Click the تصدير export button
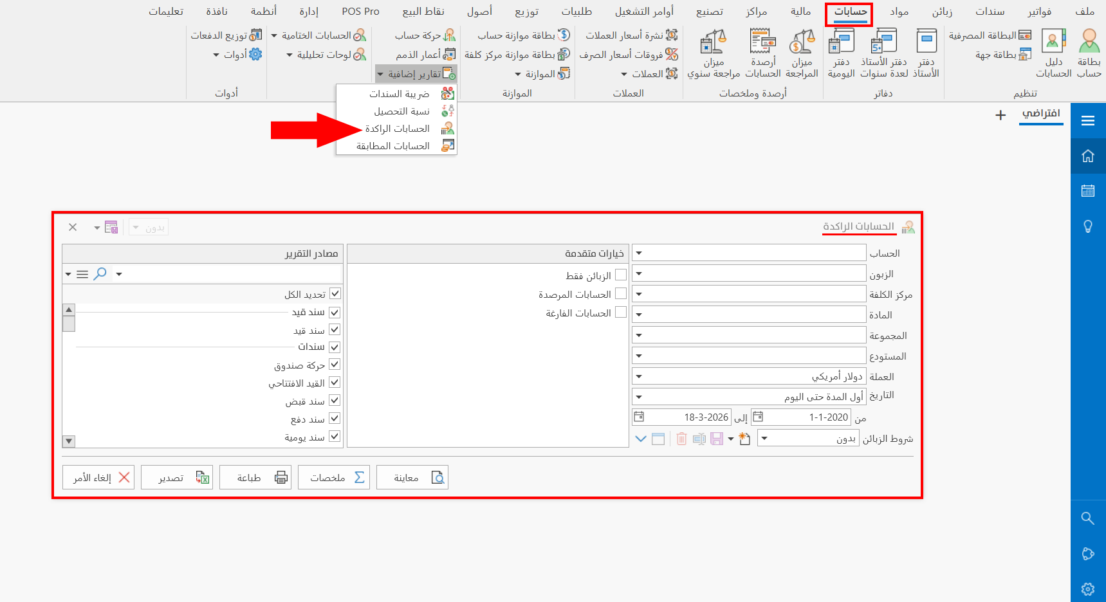Viewport: 1106px width, 602px height. pyautogui.click(x=177, y=477)
